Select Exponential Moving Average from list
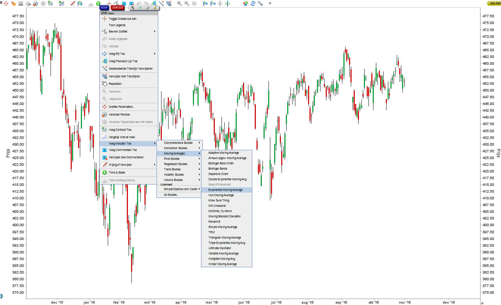This screenshot has width=501, height=305. (226, 190)
